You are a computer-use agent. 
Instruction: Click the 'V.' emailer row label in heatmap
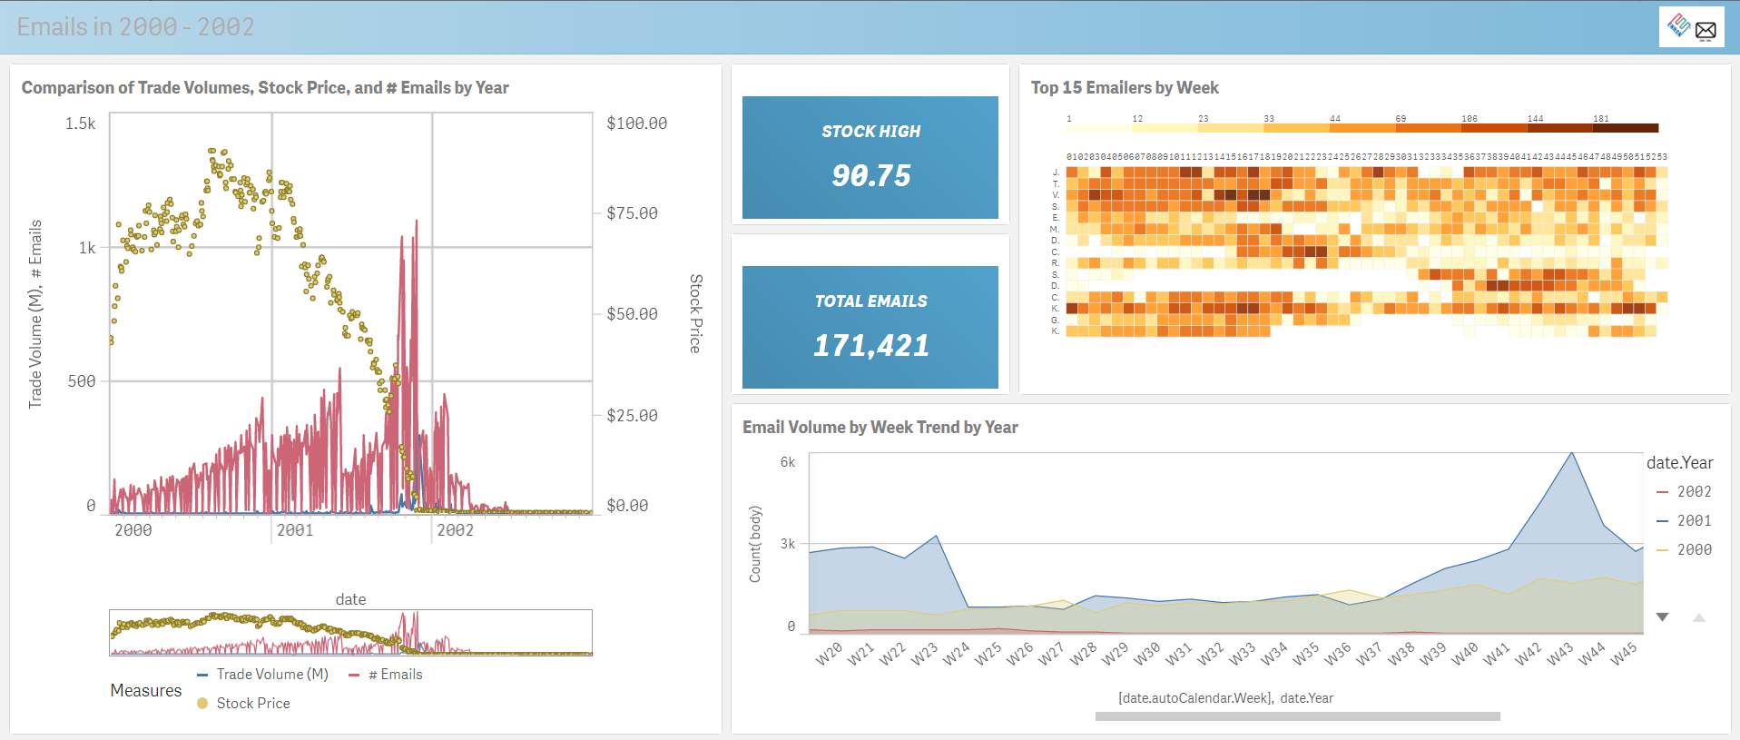pos(1056,195)
